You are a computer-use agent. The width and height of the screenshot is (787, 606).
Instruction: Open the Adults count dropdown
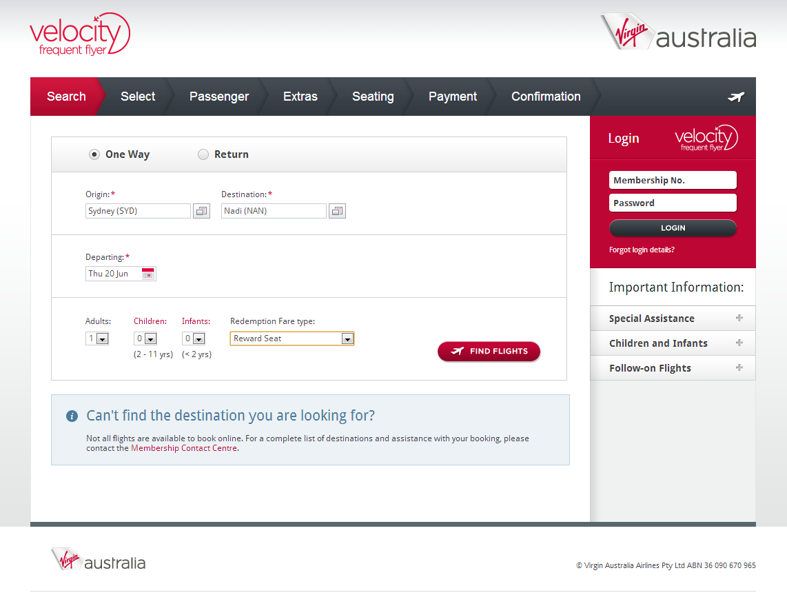[x=97, y=339]
